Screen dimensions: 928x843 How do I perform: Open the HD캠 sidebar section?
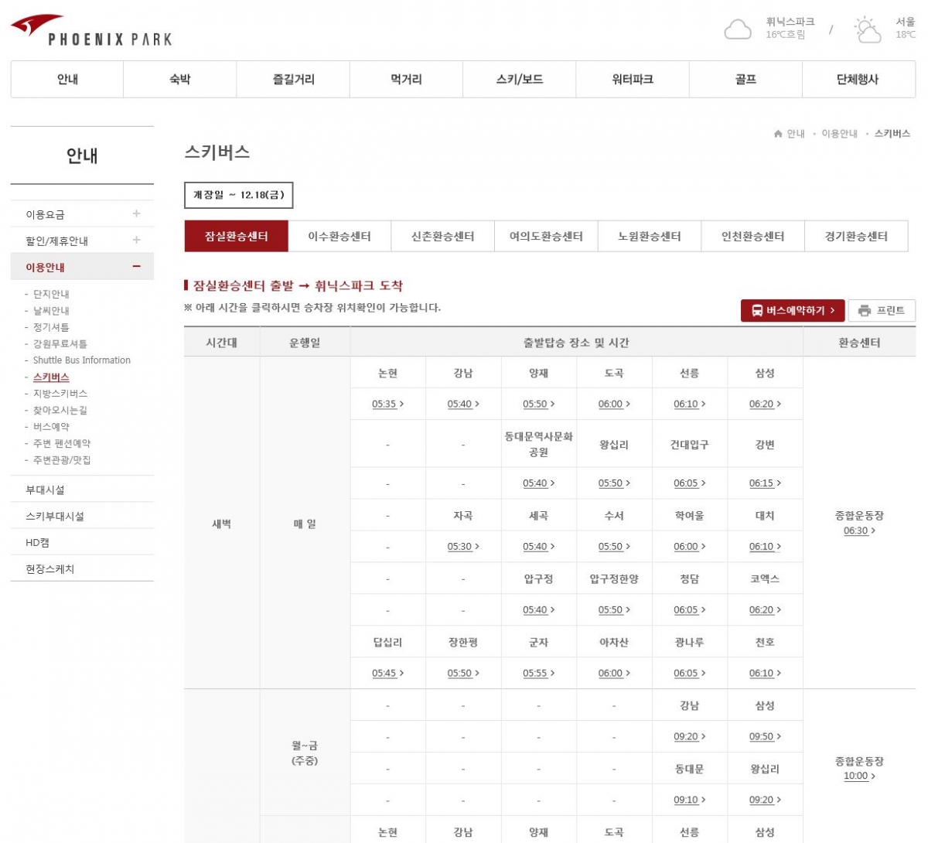[x=82, y=543]
